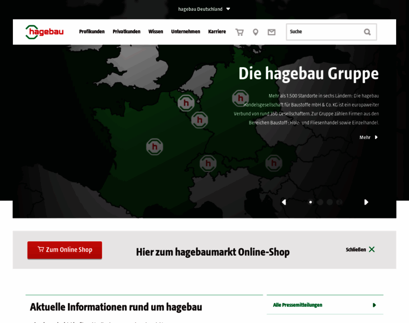The height and width of the screenshot is (323, 409).
Task: Click the Aktuelle Informationen rund um hagebau heading
Action: click(116, 307)
